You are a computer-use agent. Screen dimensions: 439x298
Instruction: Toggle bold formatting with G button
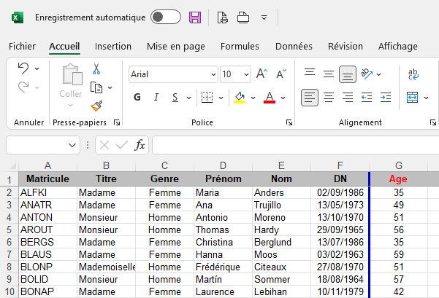tap(137, 97)
